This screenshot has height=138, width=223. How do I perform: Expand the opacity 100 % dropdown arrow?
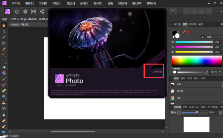(x=220, y=72)
